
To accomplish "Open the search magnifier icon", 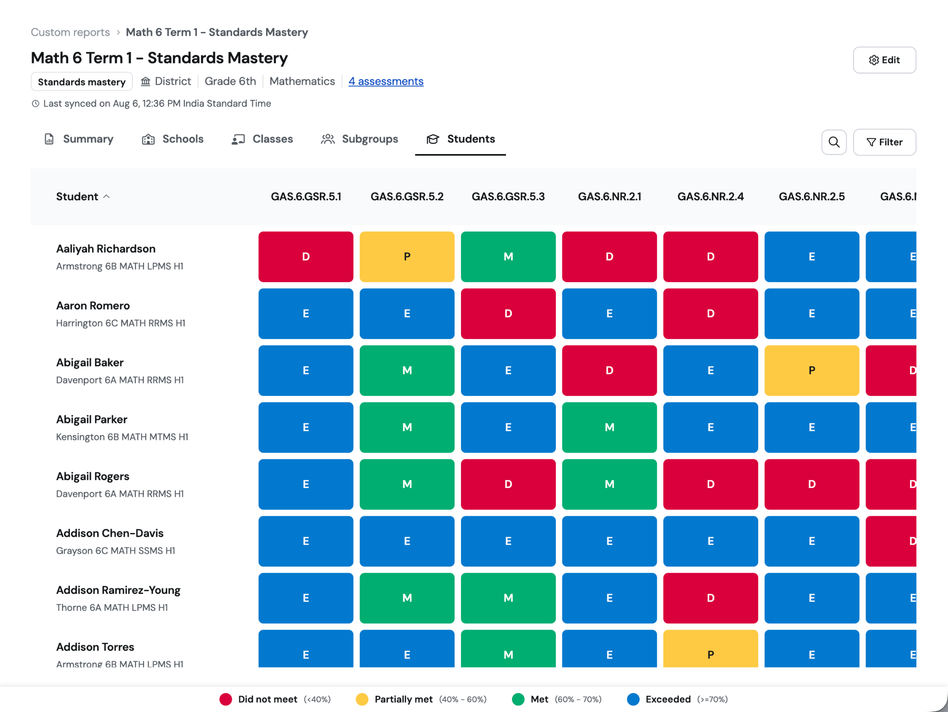I will pyautogui.click(x=834, y=142).
